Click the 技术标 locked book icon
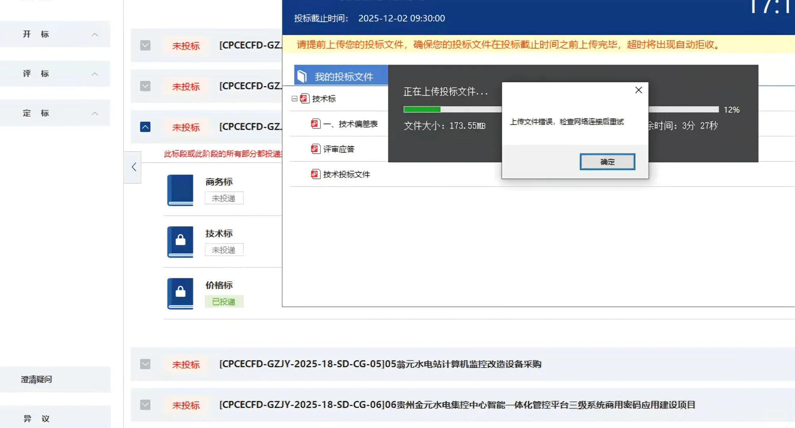Image resolution: width=795 pixels, height=428 pixels. (180, 242)
